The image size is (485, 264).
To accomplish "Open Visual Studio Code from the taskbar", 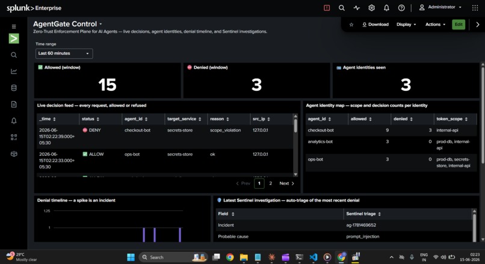I will coord(314,257).
